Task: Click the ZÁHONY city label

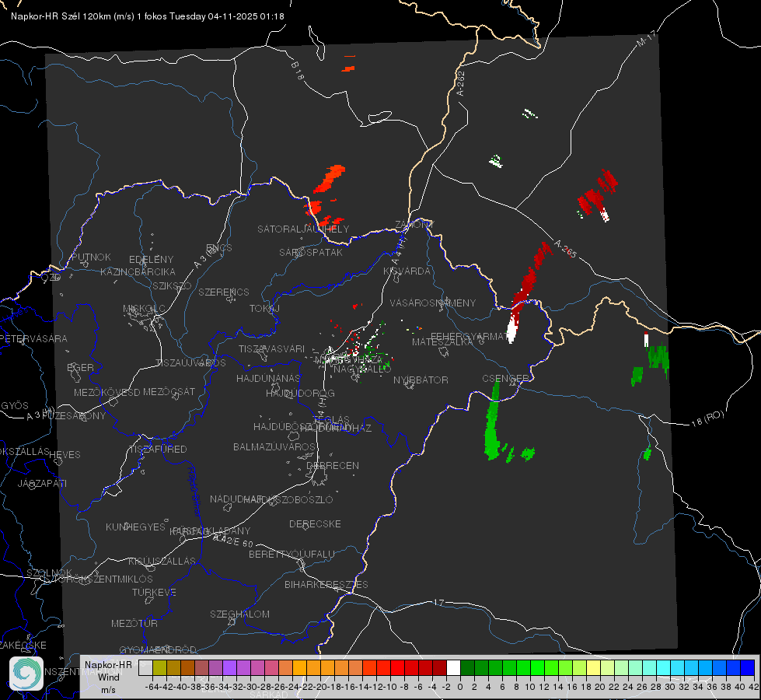Action: pyautogui.click(x=414, y=225)
